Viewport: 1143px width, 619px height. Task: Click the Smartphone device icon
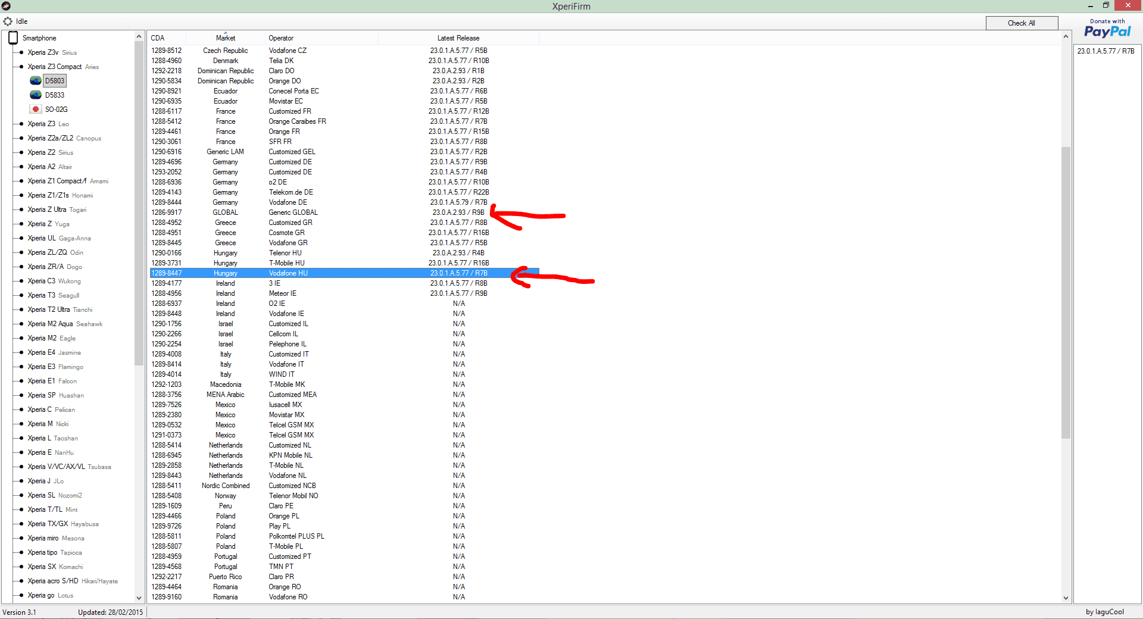[x=13, y=37]
